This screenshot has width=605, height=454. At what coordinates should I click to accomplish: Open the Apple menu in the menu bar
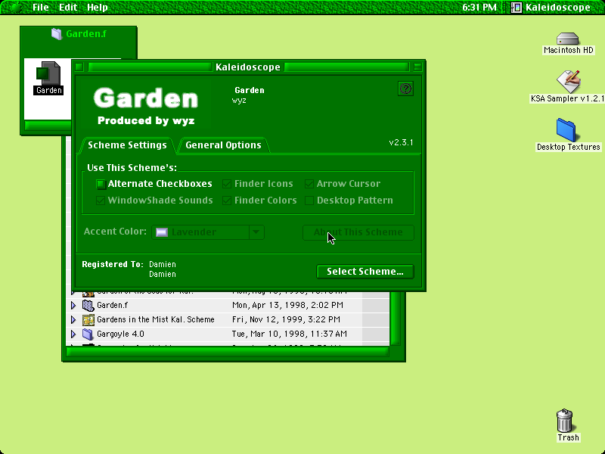point(16,7)
